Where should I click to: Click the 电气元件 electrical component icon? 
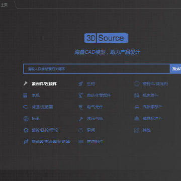(x=80, y=107)
